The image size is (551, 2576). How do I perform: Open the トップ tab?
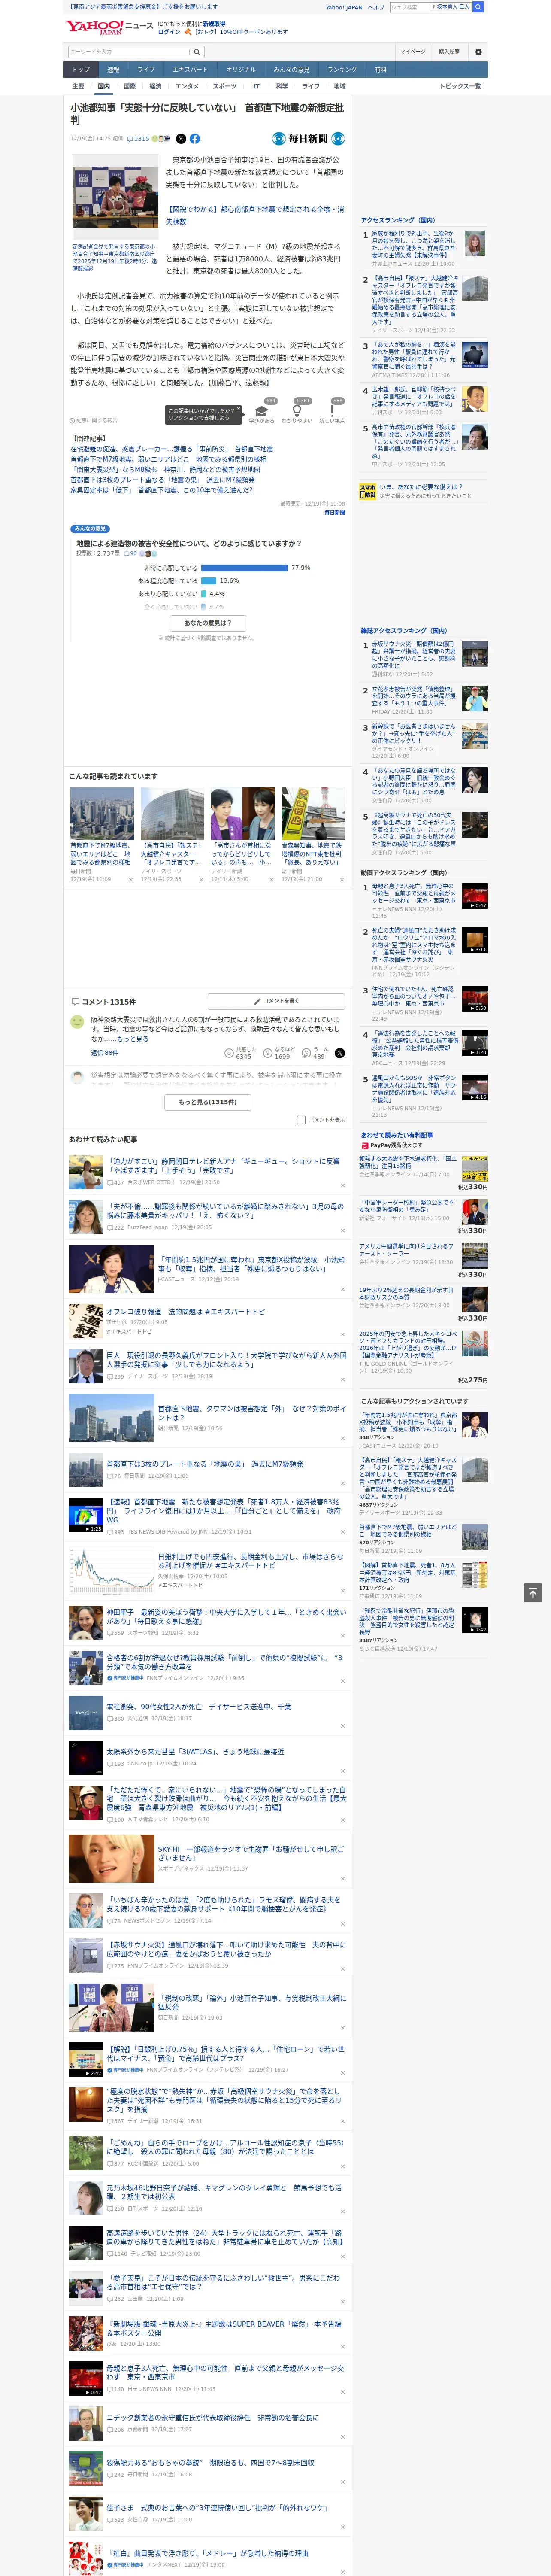pos(80,70)
